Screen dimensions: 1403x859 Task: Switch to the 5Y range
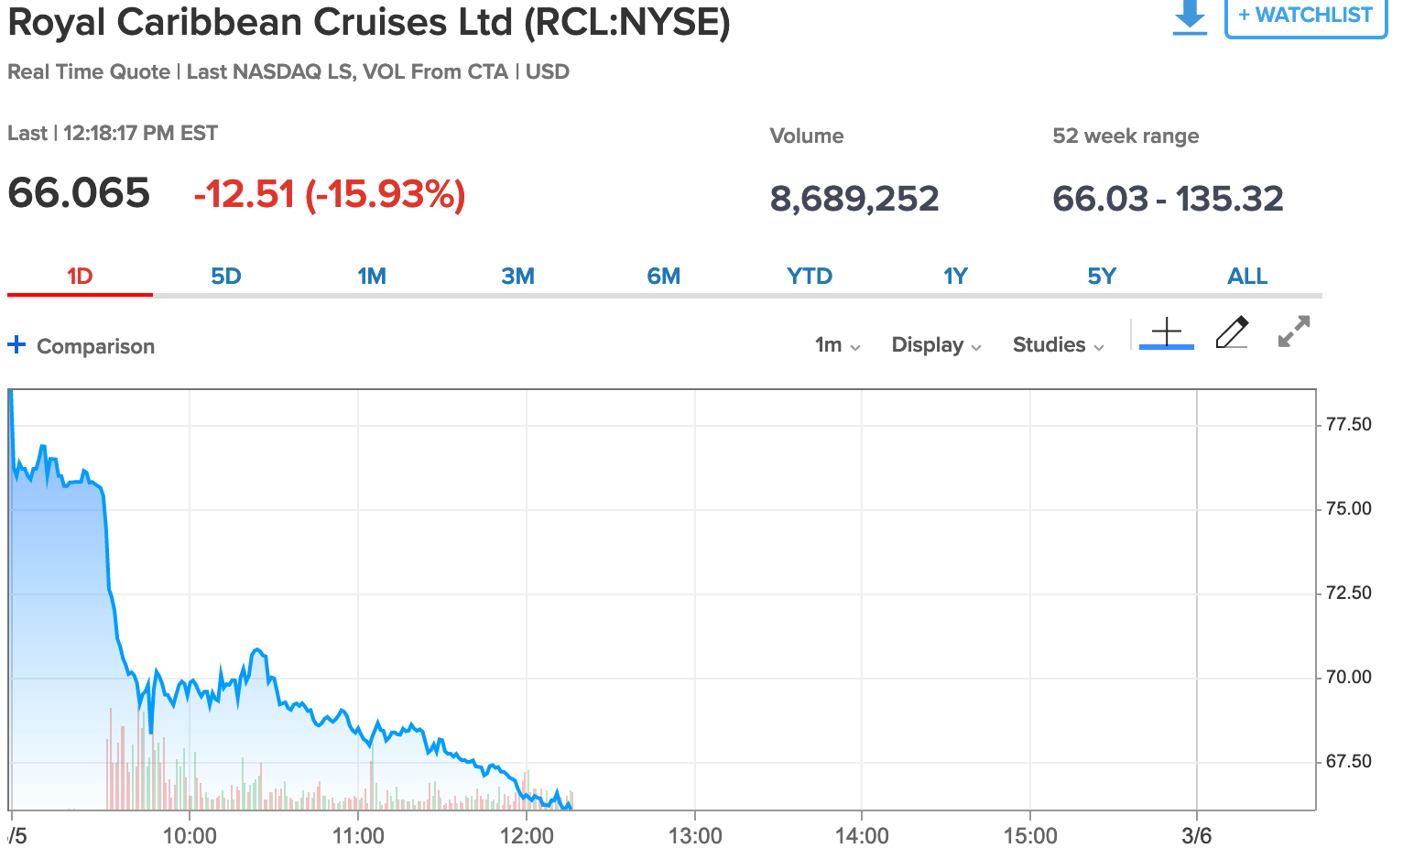1102,277
